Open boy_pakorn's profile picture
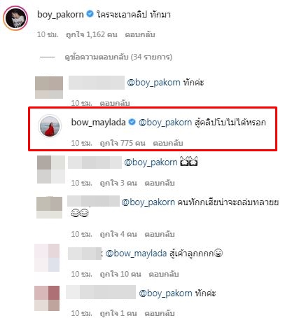The height and width of the screenshot is (318, 285). click(15, 18)
